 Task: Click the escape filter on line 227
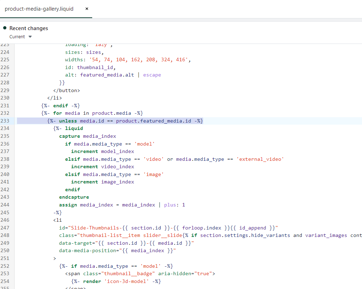pyautogui.click(x=152, y=75)
